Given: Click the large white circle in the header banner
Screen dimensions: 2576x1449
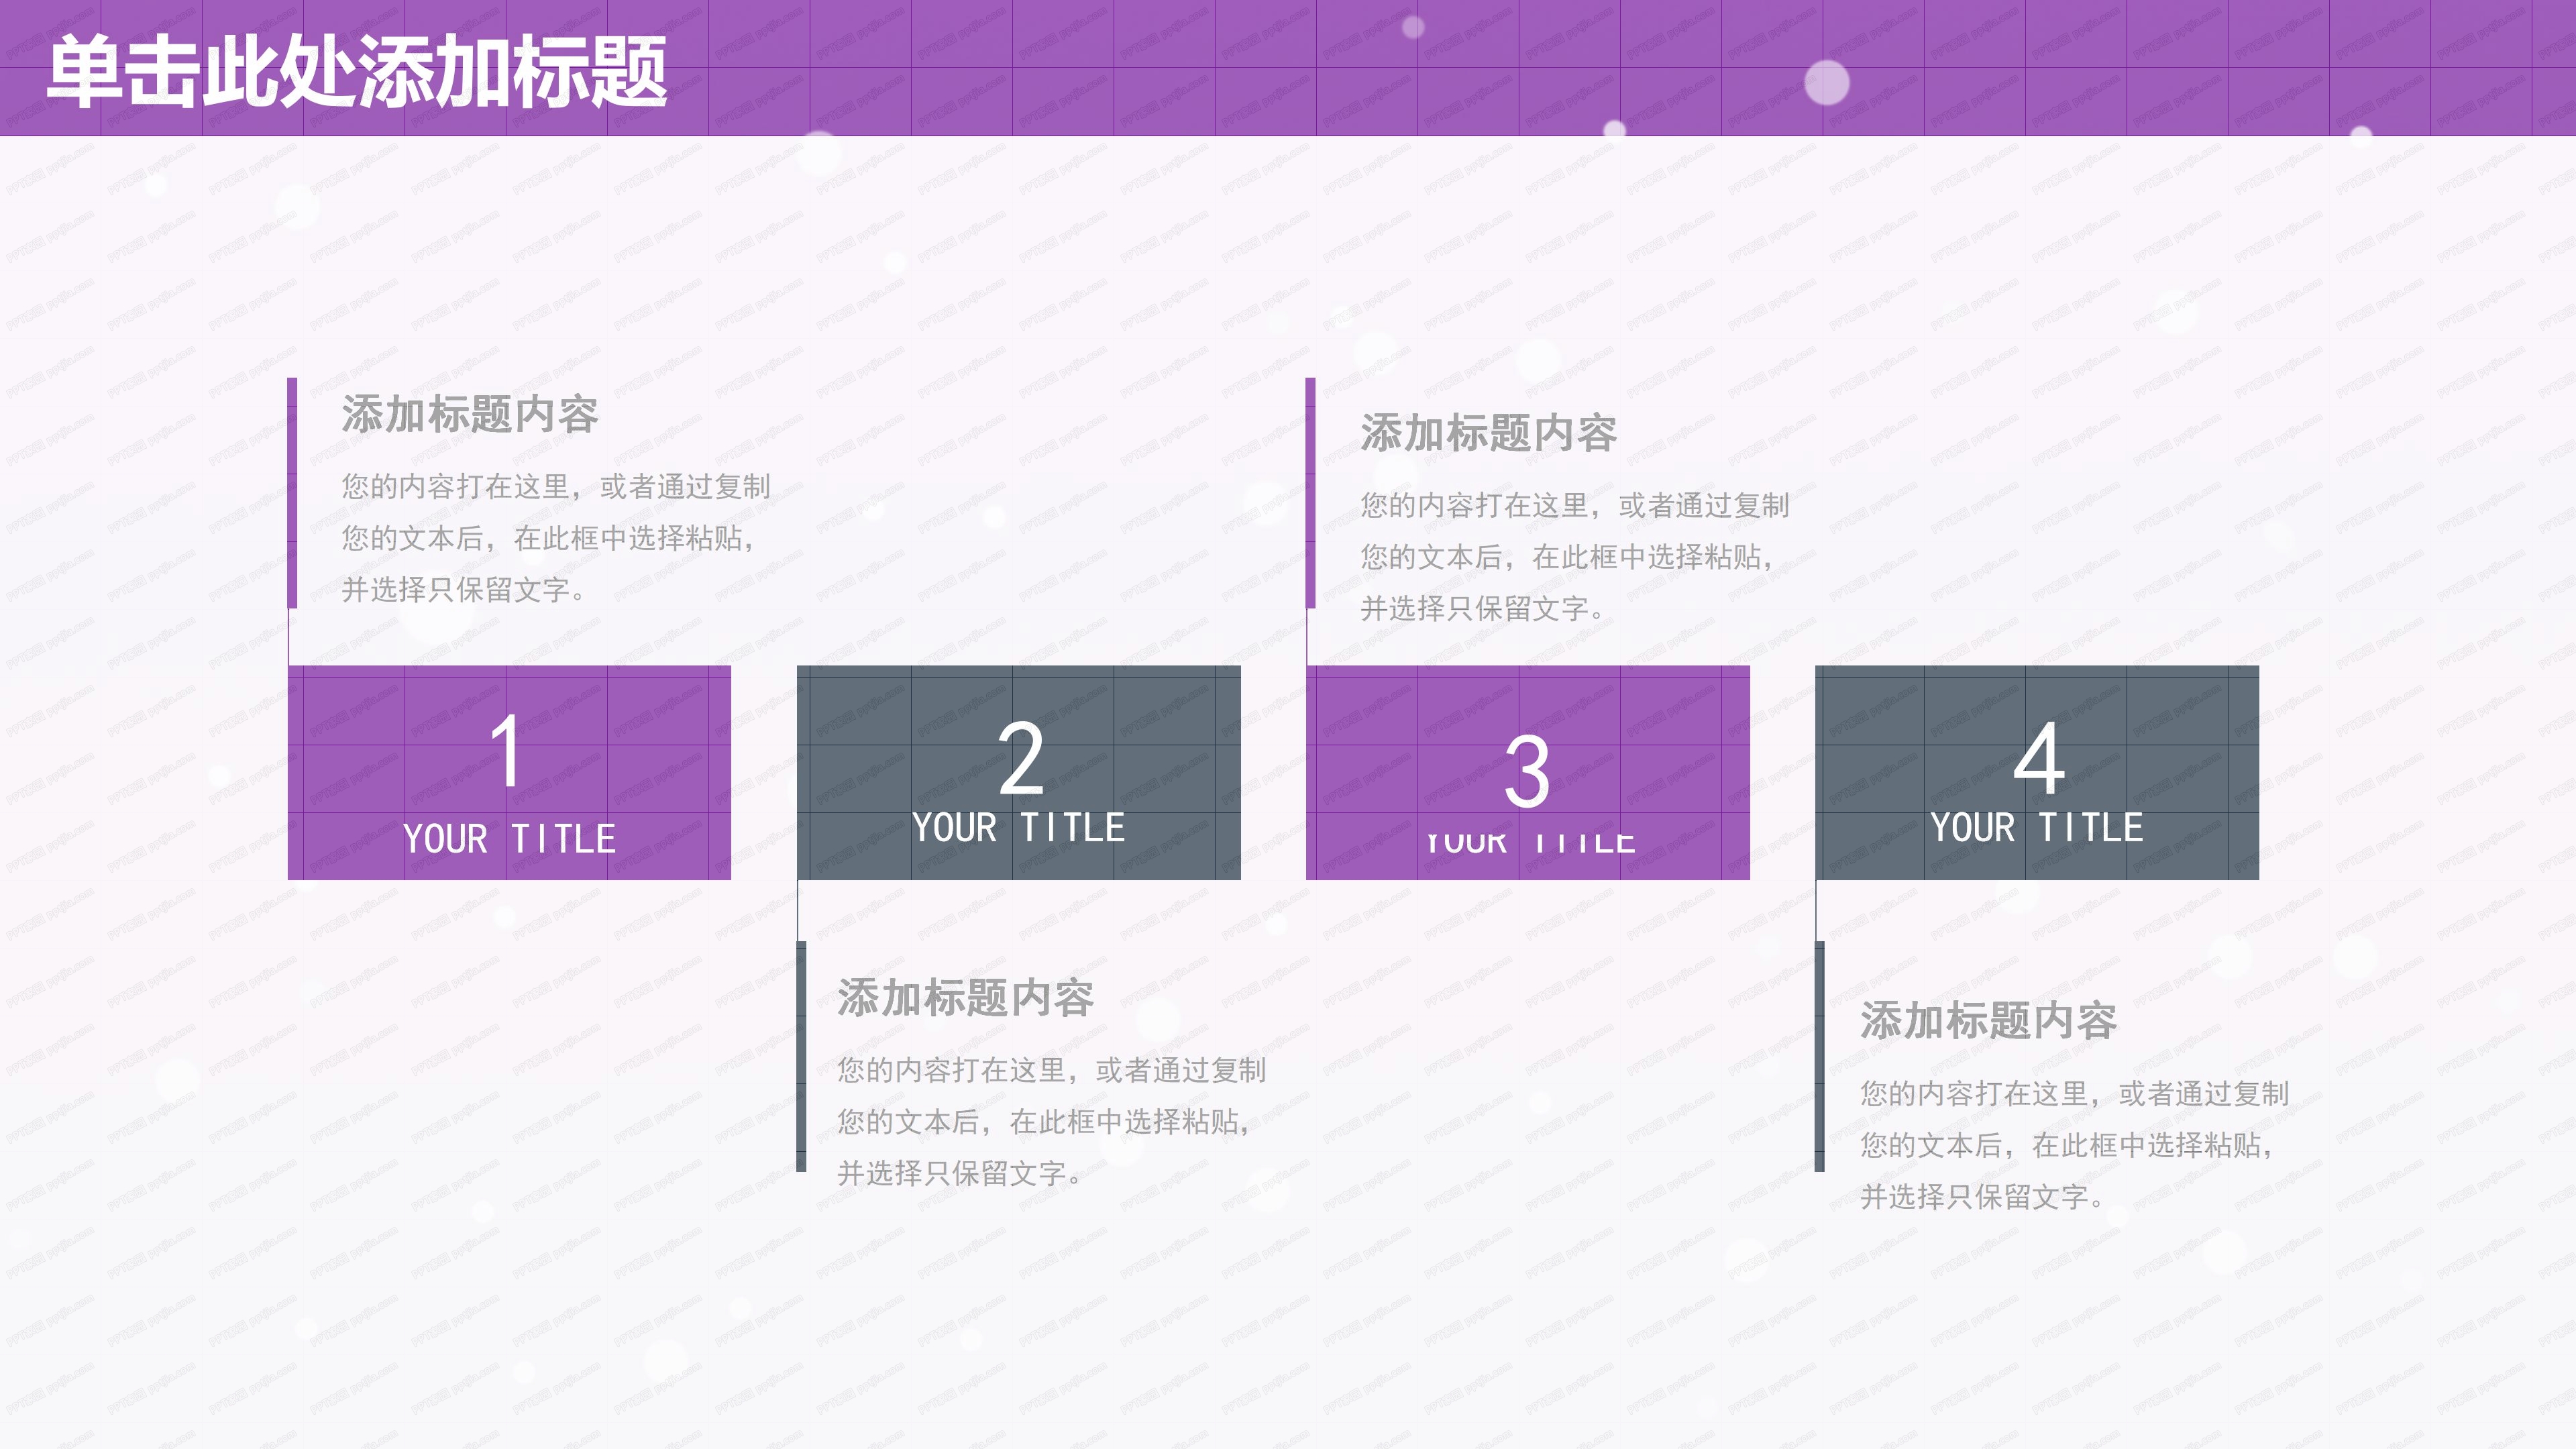Looking at the screenshot, I should point(1827,82).
